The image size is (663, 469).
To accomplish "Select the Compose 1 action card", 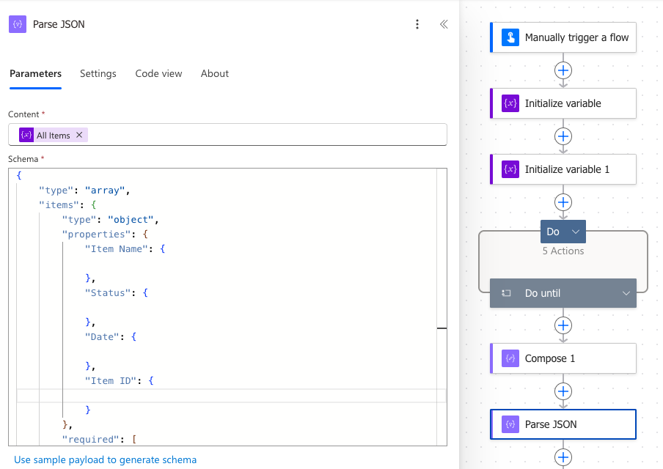I will 563,358.
